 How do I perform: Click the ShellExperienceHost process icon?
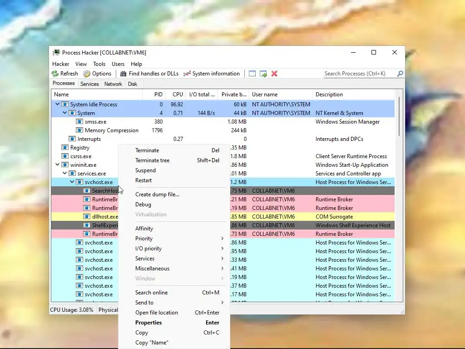pos(87,225)
